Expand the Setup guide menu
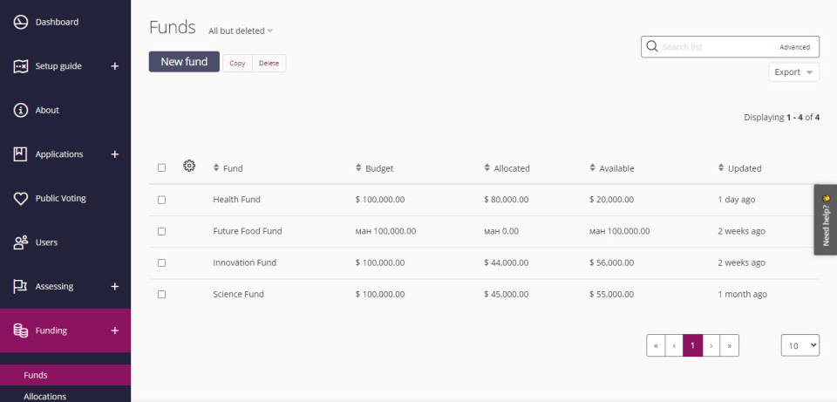This screenshot has width=837, height=402. (114, 66)
